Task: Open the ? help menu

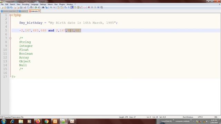Action: pyautogui.click(x=75, y=4)
